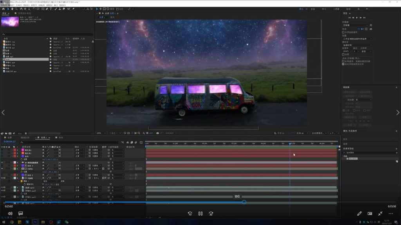This screenshot has height=225, width=401.
Task: Toggle the cache checkbox in the preview panel
Action: pos(343,32)
